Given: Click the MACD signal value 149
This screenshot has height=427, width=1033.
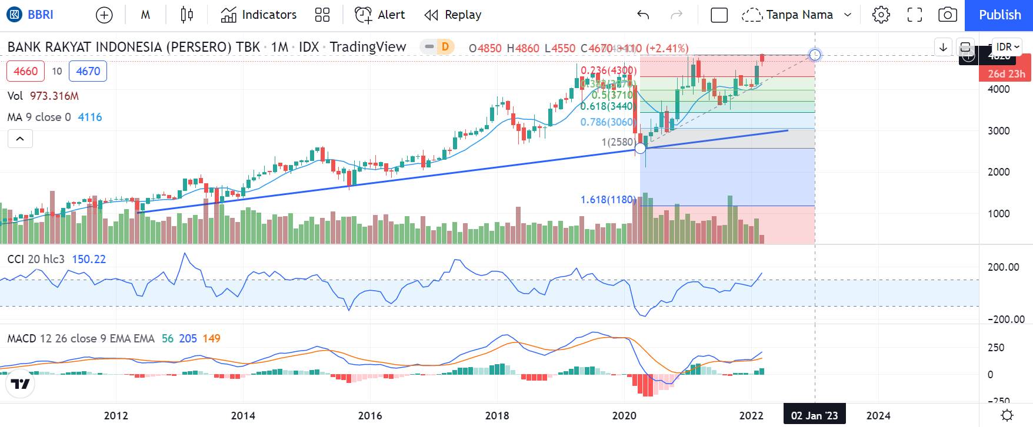Looking at the screenshot, I should pos(211,338).
